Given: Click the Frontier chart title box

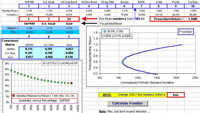Looking at the screenshot, I should coord(186,32).
